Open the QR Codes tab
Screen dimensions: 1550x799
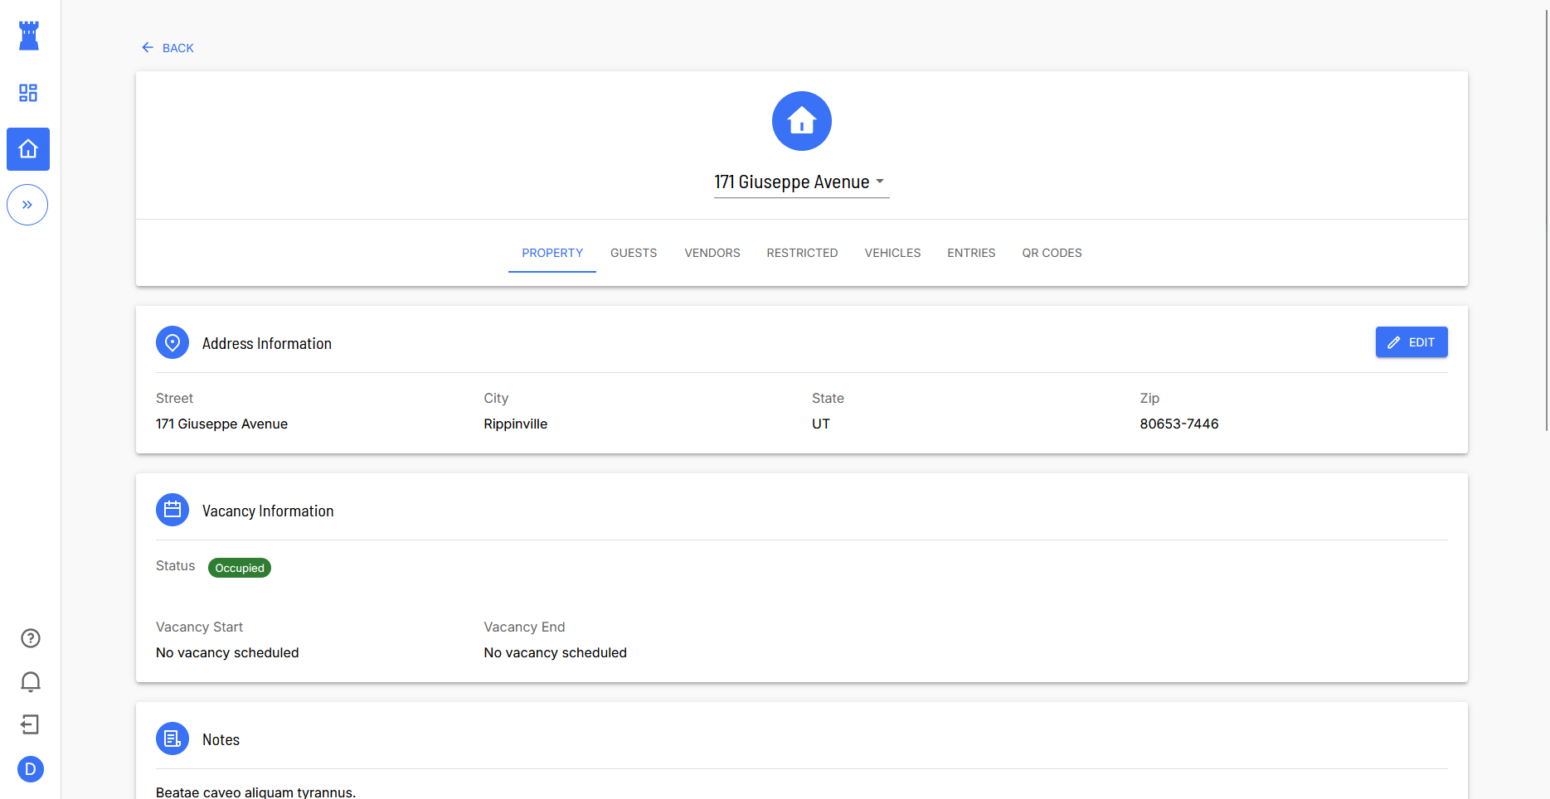1052,253
